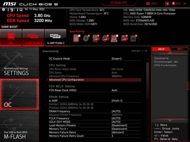Click the 'Boot Priority' label
The height and width of the screenshot is (142, 190).
pos(77,32)
